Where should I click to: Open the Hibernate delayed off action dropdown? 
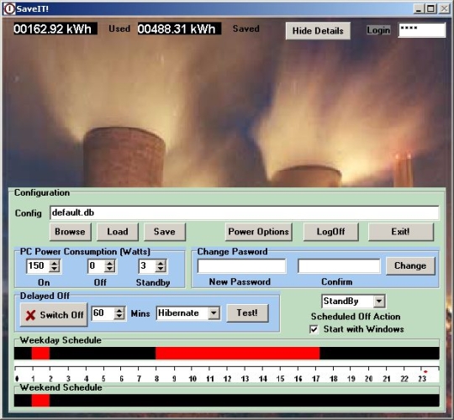tap(214, 312)
